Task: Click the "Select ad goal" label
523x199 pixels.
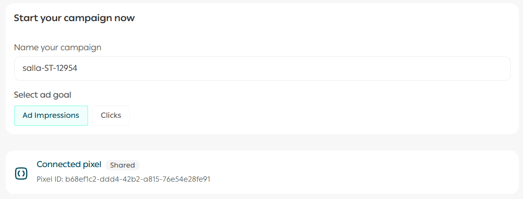Action: (x=42, y=95)
